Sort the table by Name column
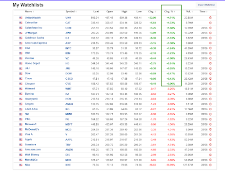Image resolution: width=225 pixels, height=174 pixels. 29,11
